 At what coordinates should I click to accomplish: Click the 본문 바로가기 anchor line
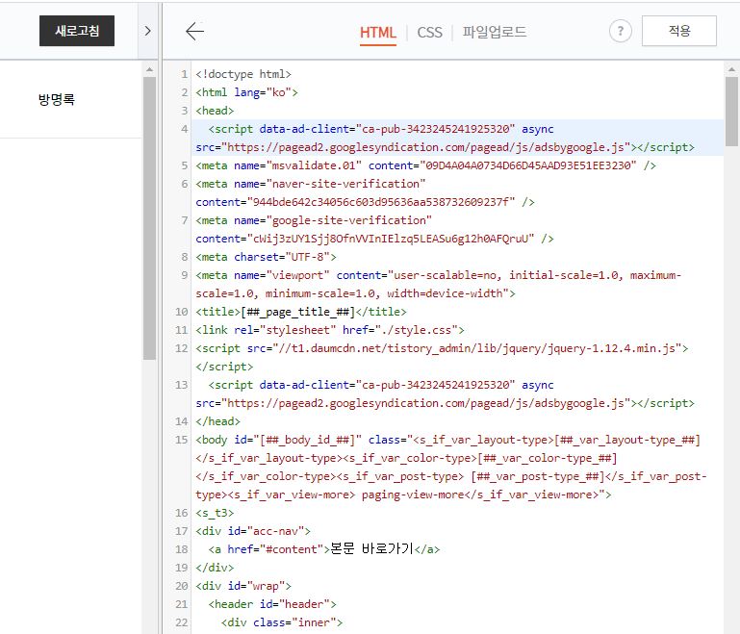pyautogui.click(x=324, y=549)
